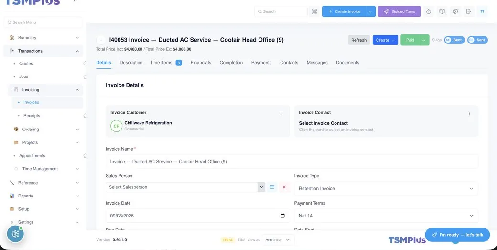The image size is (497, 250).
Task: Click I'm ready — let's talk button
Action: click(457, 235)
